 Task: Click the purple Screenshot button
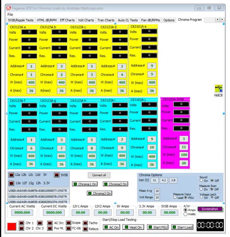(210, 209)
